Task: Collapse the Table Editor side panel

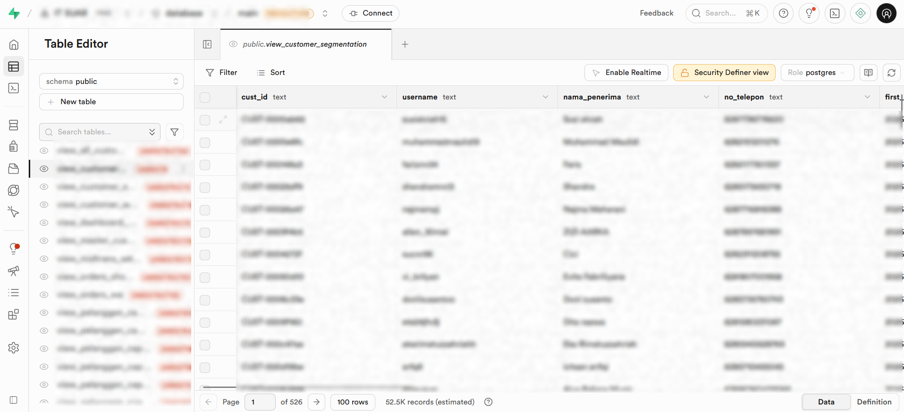Action: coord(207,44)
